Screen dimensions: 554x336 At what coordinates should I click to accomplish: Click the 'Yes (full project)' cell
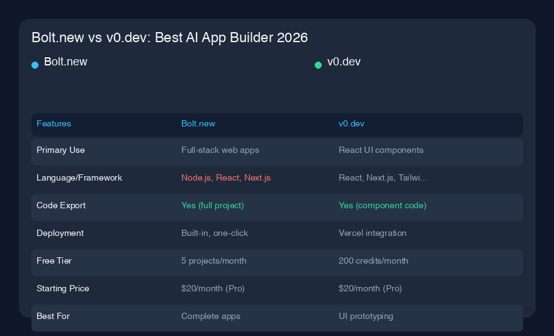click(212, 206)
